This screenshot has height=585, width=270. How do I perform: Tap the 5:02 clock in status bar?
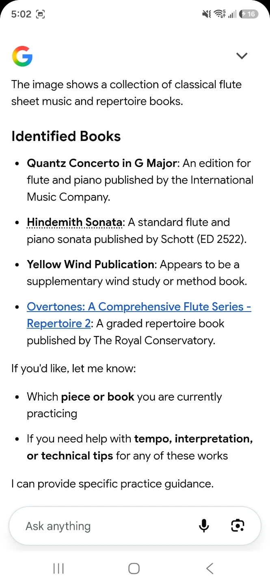click(x=21, y=14)
